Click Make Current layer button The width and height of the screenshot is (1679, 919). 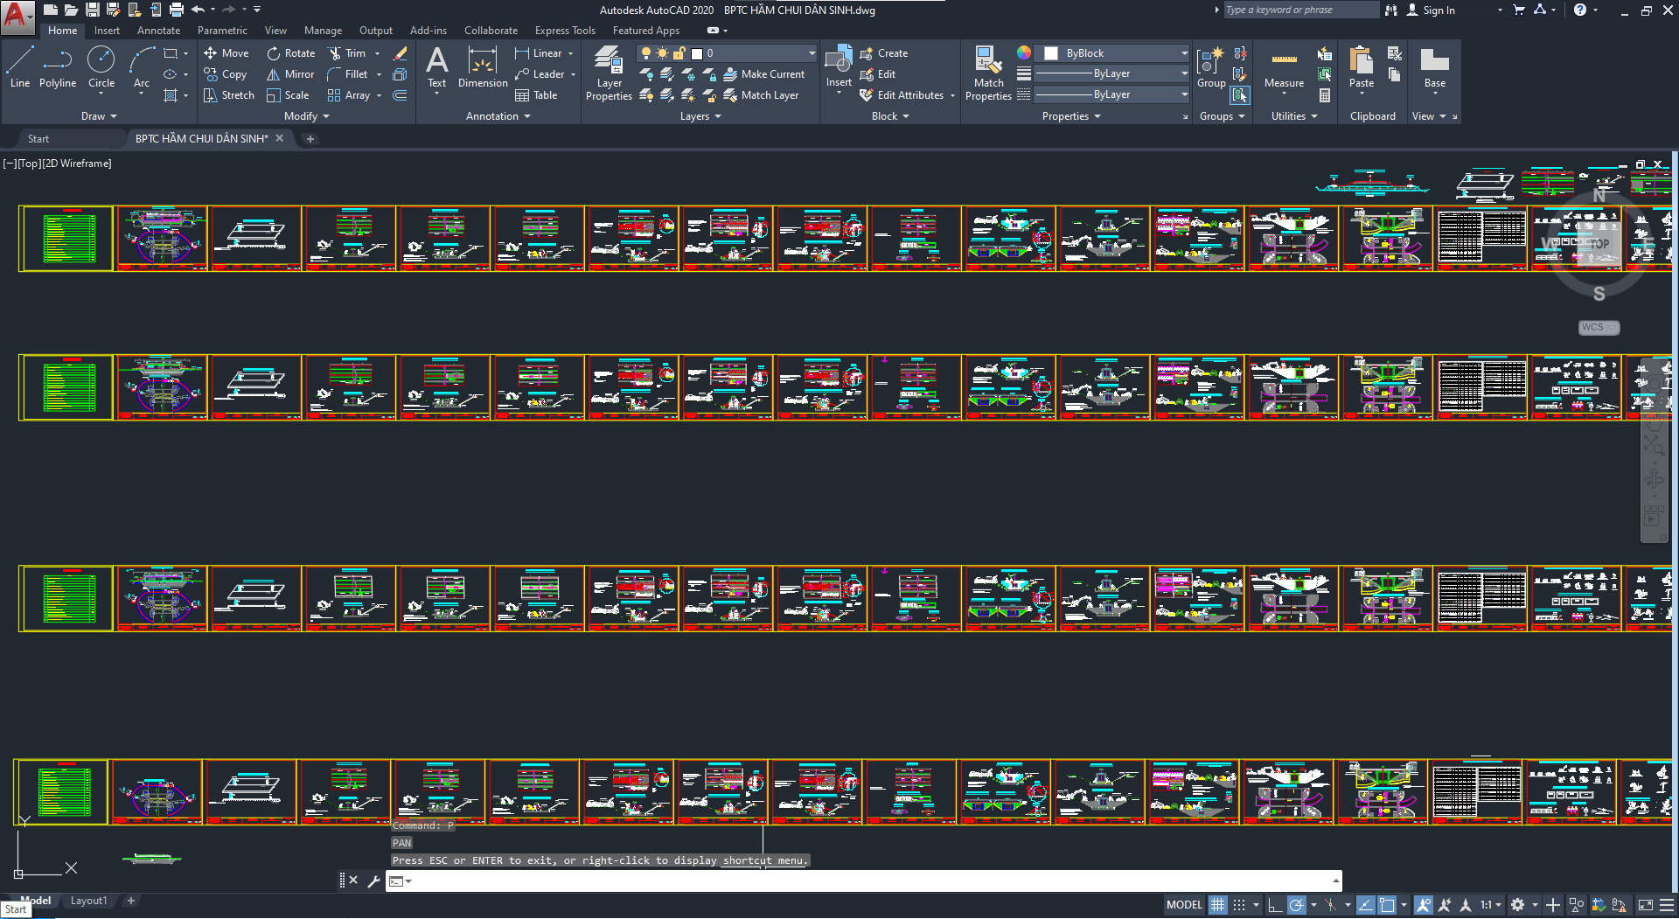(x=763, y=74)
